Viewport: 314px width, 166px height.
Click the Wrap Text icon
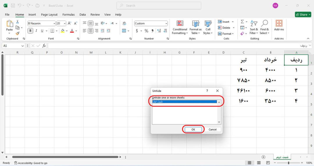point(124,24)
